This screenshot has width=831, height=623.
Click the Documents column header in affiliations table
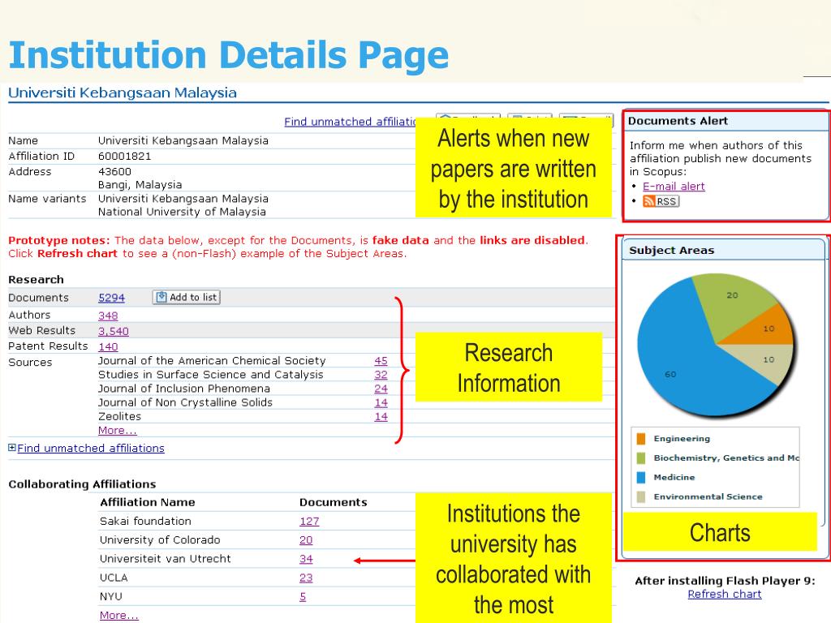pos(334,502)
